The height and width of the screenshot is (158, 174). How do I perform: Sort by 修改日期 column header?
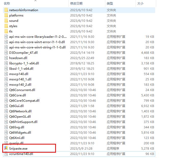(76, 4)
